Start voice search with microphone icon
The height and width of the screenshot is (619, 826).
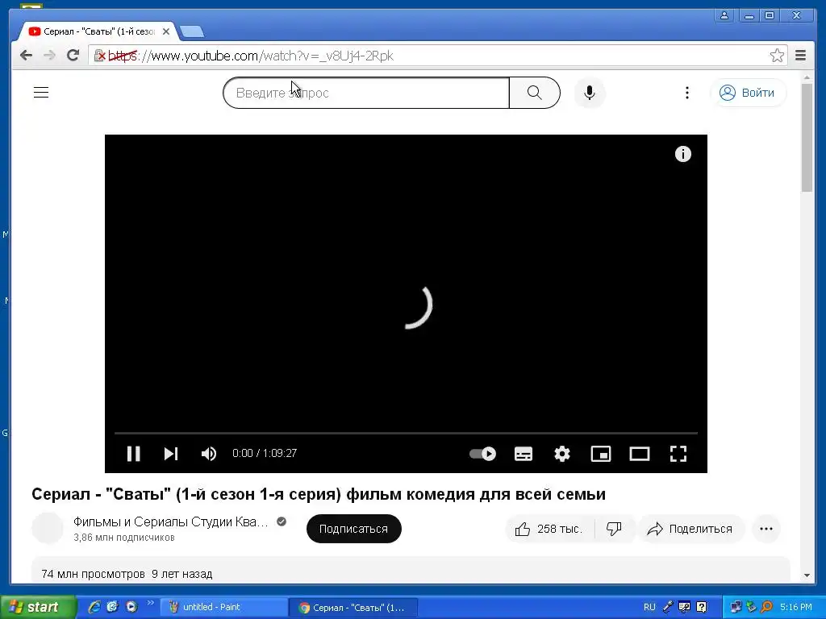coord(590,93)
